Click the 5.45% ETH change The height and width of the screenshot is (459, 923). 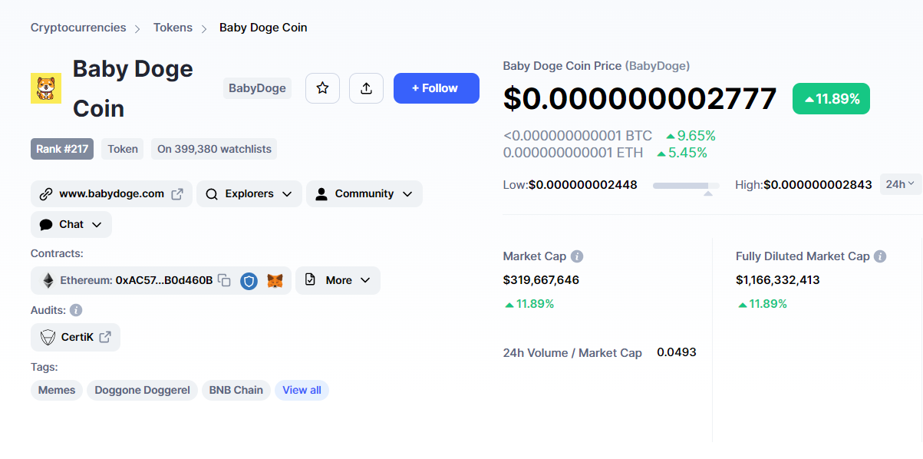(682, 153)
